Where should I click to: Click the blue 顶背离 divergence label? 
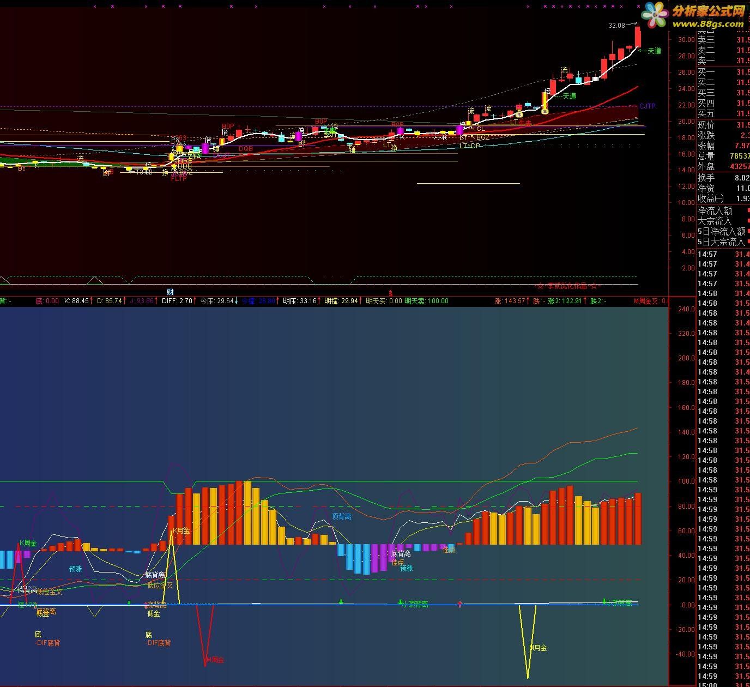point(342,516)
